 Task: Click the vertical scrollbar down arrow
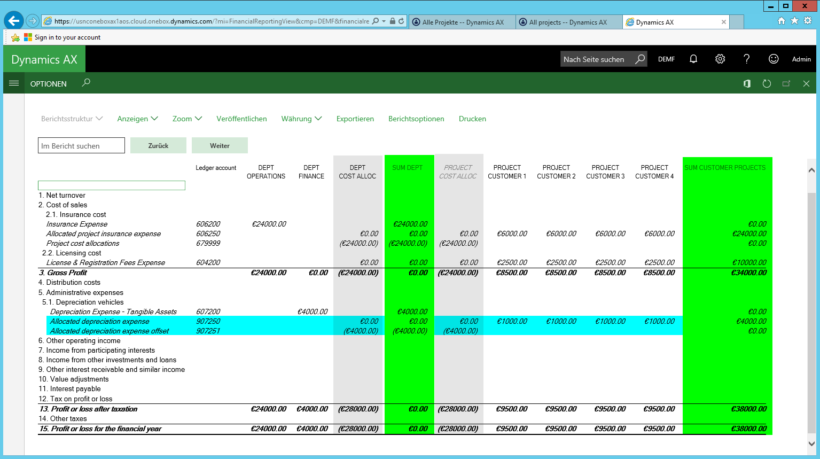[x=811, y=444]
